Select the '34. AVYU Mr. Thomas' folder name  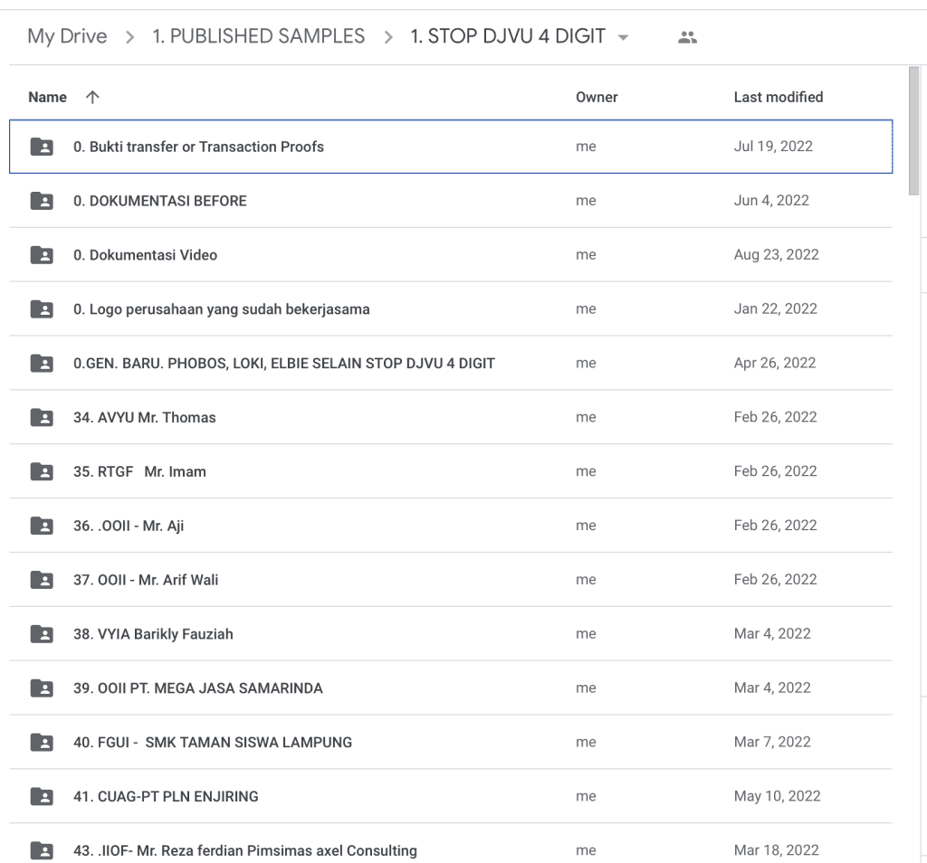(x=144, y=418)
